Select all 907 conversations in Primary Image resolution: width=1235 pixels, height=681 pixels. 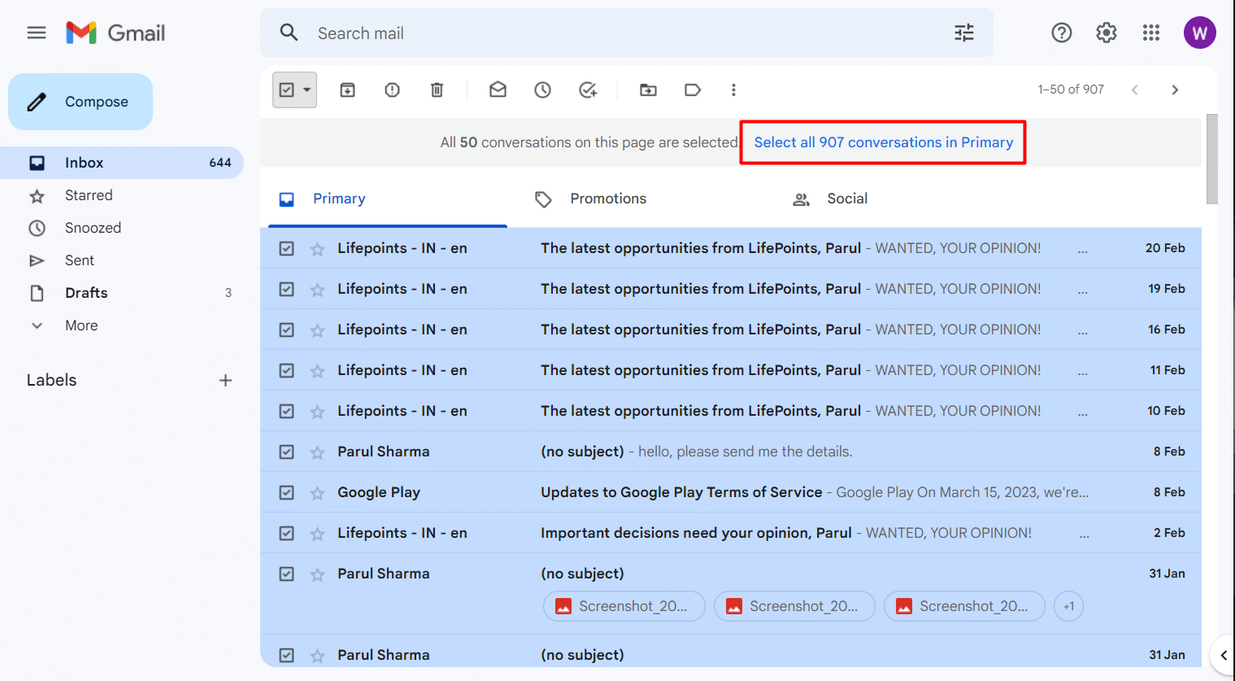click(883, 142)
